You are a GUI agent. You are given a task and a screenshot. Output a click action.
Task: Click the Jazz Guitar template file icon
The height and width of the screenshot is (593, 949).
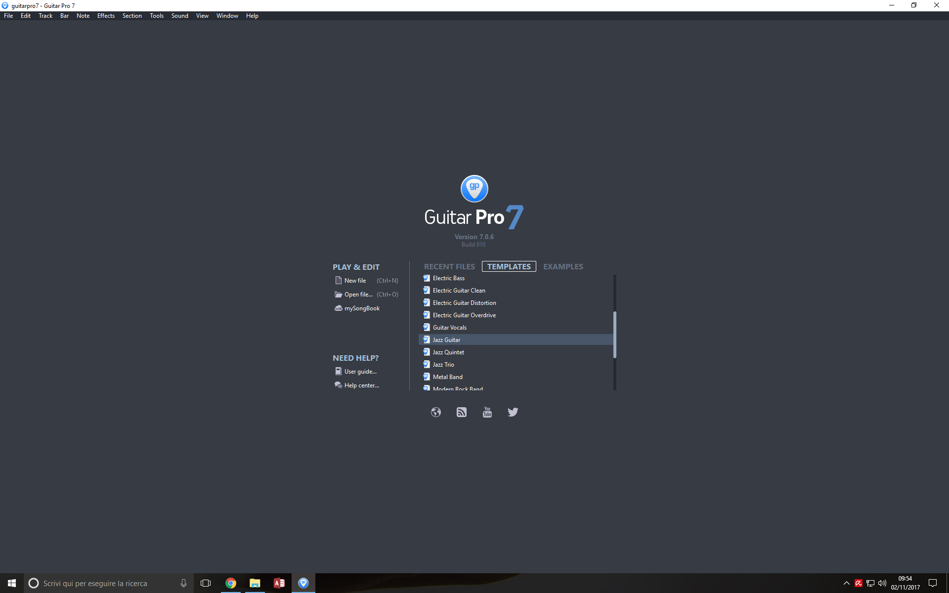click(427, 340)
